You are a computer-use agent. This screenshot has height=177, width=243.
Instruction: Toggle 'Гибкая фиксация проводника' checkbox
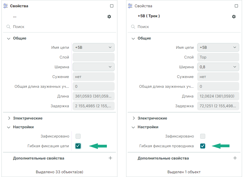pyautogui.click(x=203, y=146)
